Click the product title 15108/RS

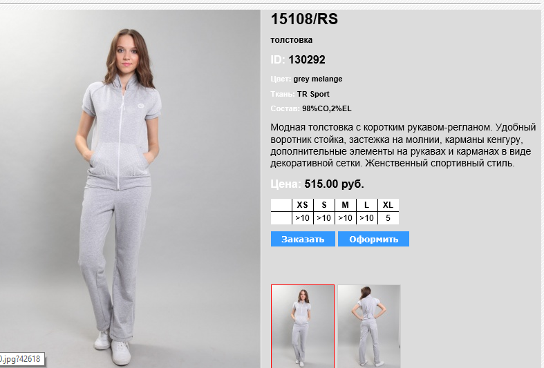pos(304,19)
